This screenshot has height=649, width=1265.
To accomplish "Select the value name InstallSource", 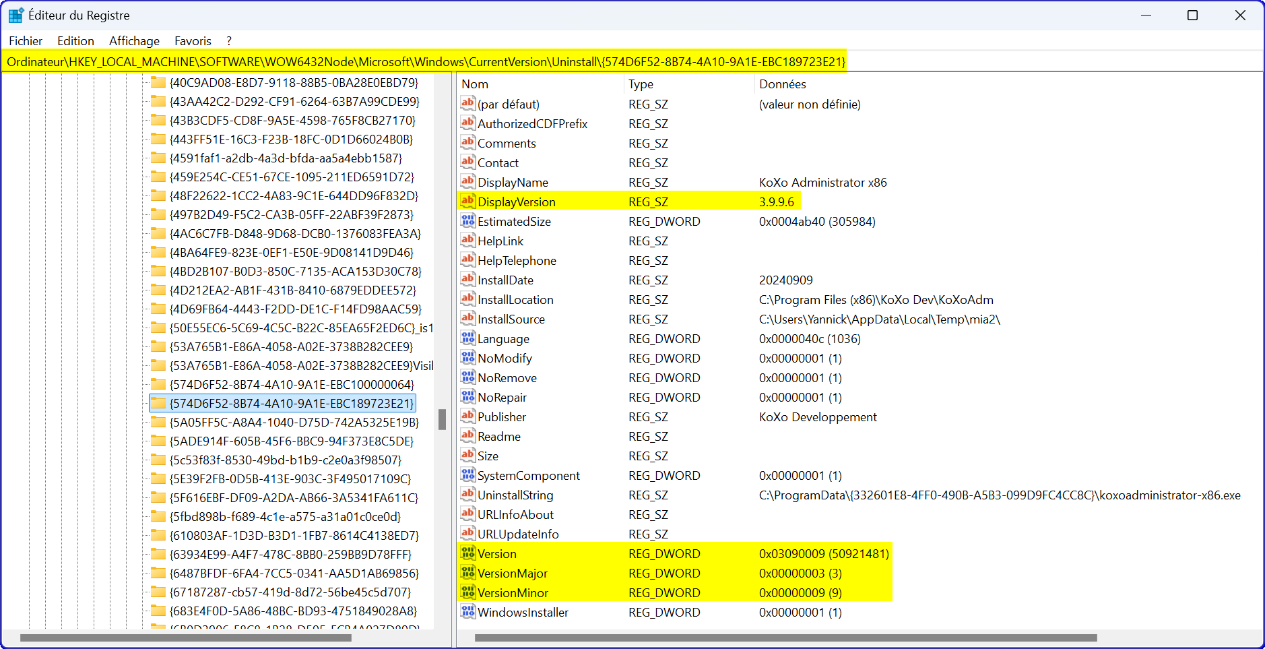I will pos(511,319).
